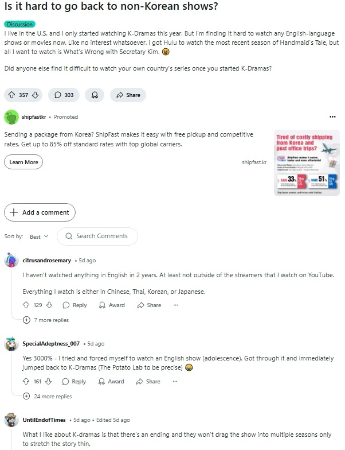The image size is (345, 450).
Task: Open the ShipFast ad thumbnail image
Action: coord(307,163)
